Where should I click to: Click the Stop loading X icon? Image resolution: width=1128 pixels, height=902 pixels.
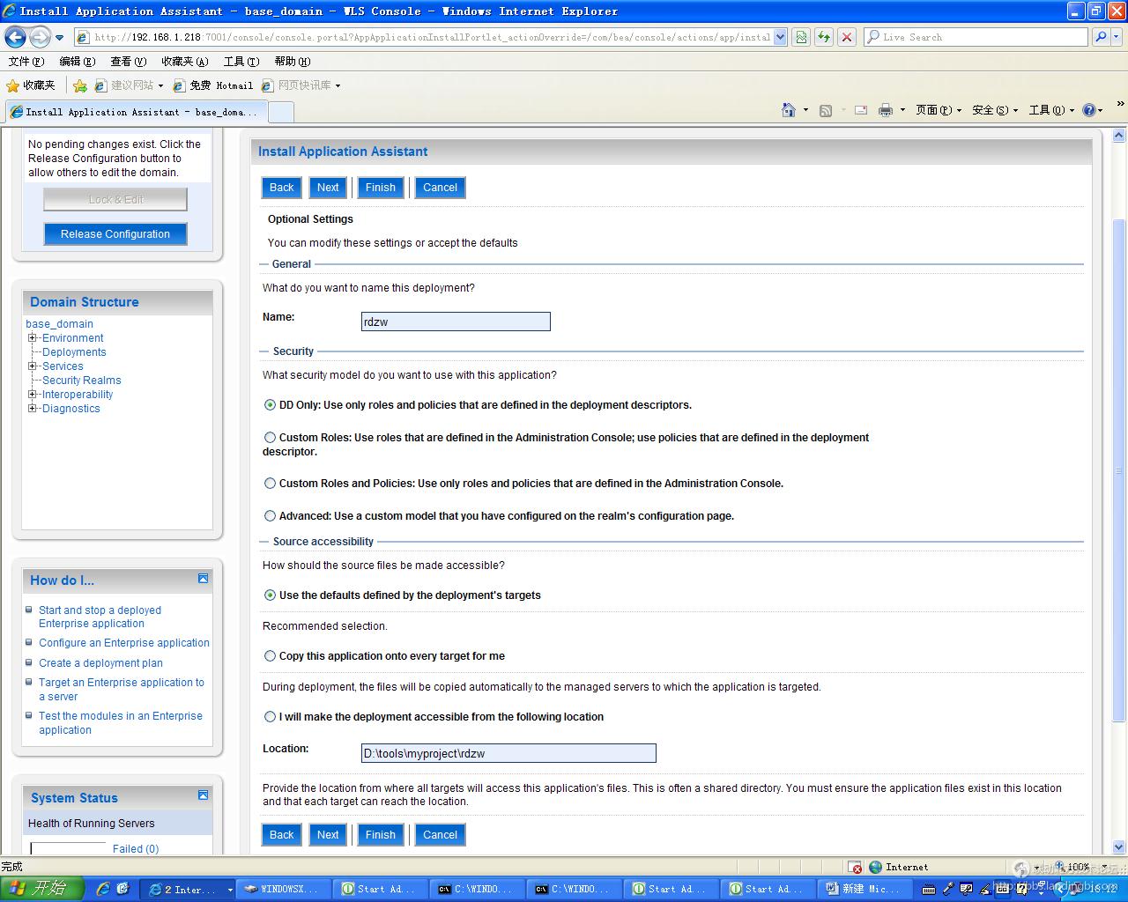(x=846, y=37)
